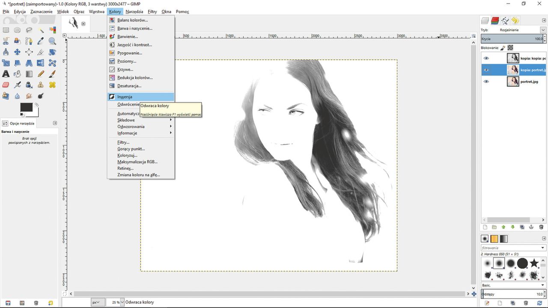Hide the 'portret.jpg' layer eye
The height and width of the screenshot is (308, 548).
[x=486, y=81]
